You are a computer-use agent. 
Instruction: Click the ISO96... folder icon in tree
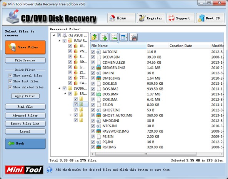(x=70, y=88)
